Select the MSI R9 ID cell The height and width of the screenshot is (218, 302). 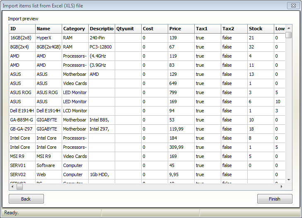point(22,156)
